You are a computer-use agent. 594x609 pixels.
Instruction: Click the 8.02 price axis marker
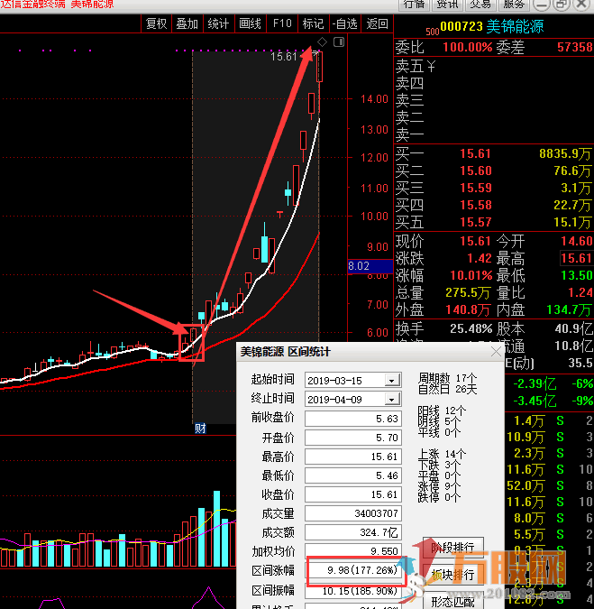(370, 266)
